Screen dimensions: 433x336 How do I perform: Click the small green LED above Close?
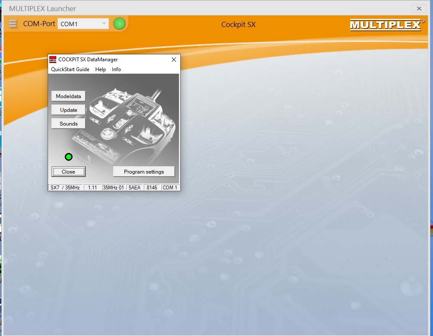[x=69, y=157]
